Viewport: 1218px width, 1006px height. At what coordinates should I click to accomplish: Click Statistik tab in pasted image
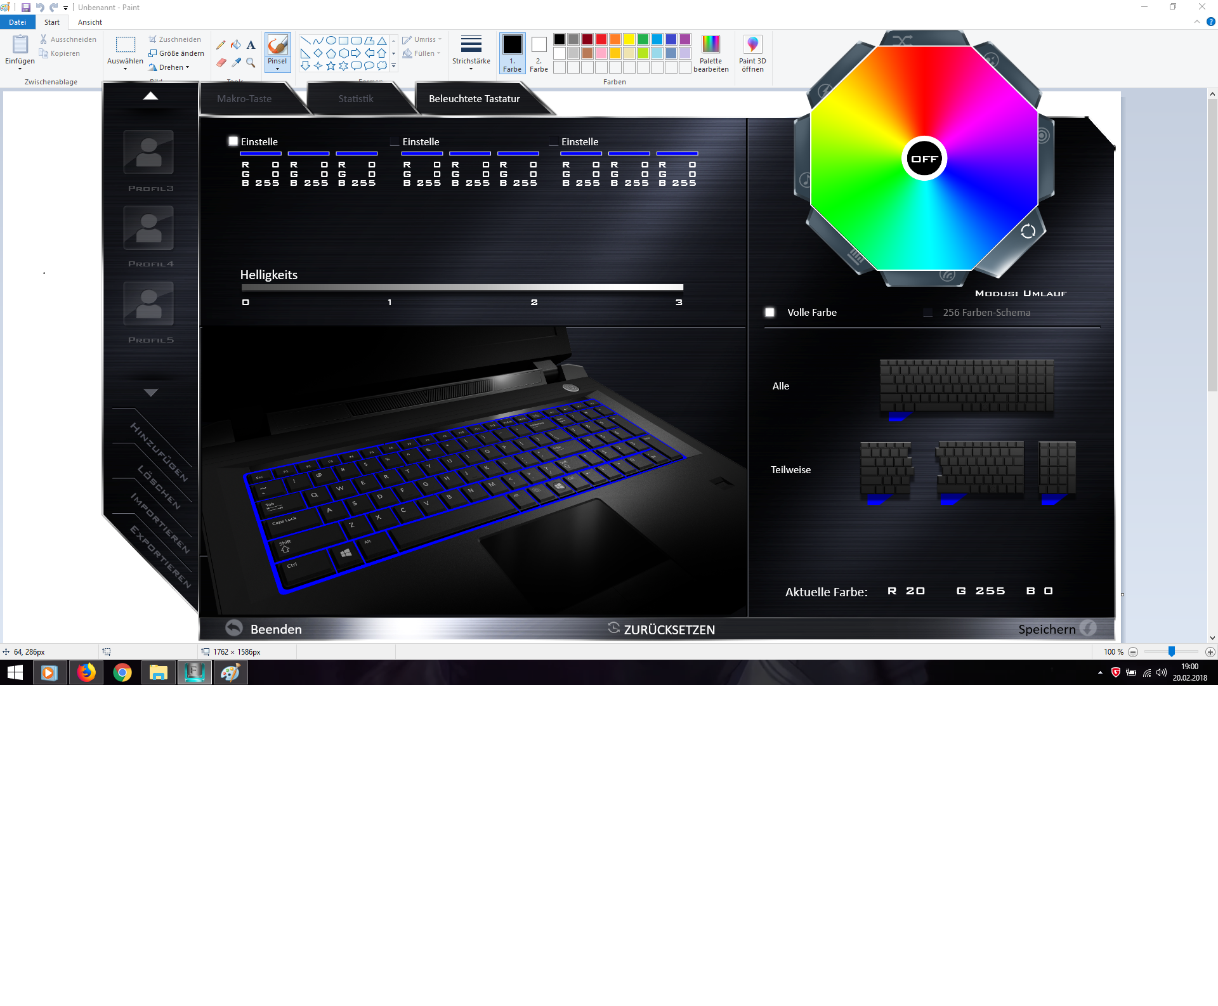(356, 99)
